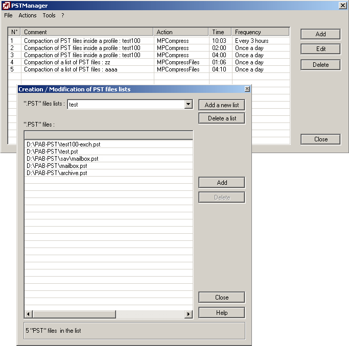Open Help in files lists dialog
This screenshot has width=349, height=346.
pos(222,313)
